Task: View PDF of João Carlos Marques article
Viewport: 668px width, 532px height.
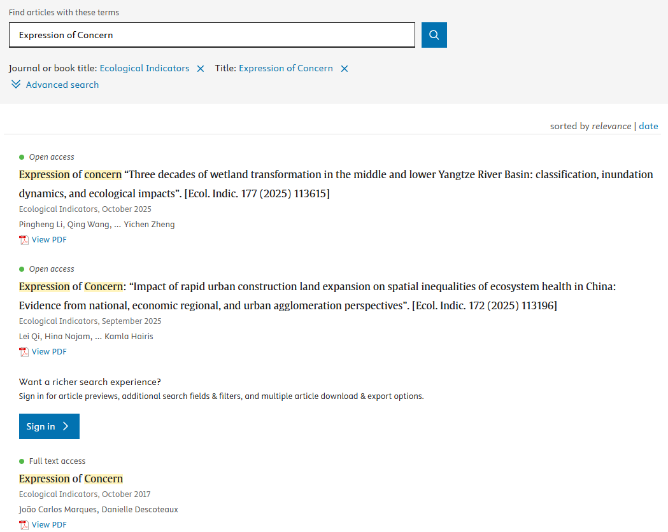Action: [49, 525]
